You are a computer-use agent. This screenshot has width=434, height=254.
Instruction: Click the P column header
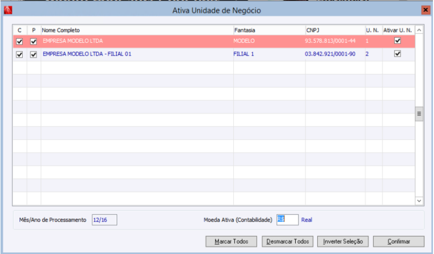click(34, 30)
